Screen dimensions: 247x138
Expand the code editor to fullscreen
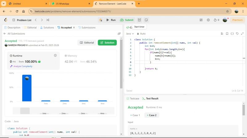(242, 34)
